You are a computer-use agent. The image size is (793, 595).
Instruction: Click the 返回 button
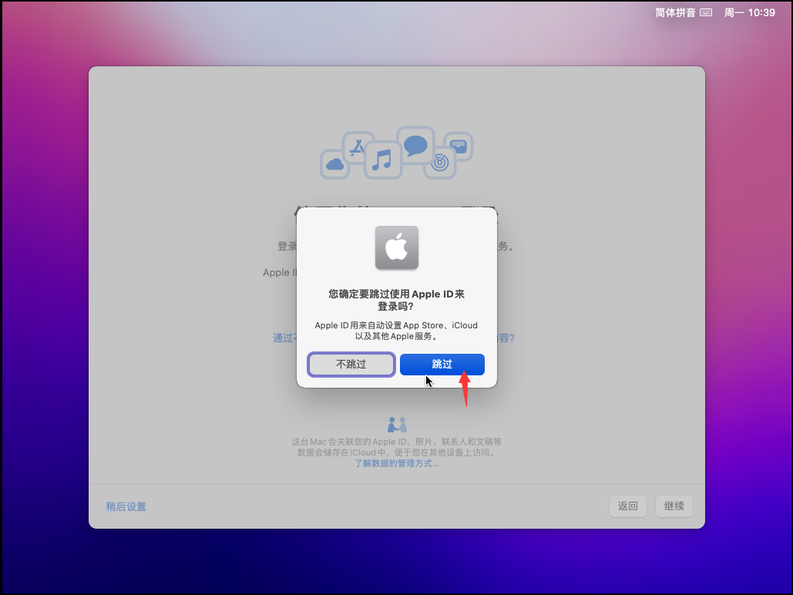(x=627, y=506)
